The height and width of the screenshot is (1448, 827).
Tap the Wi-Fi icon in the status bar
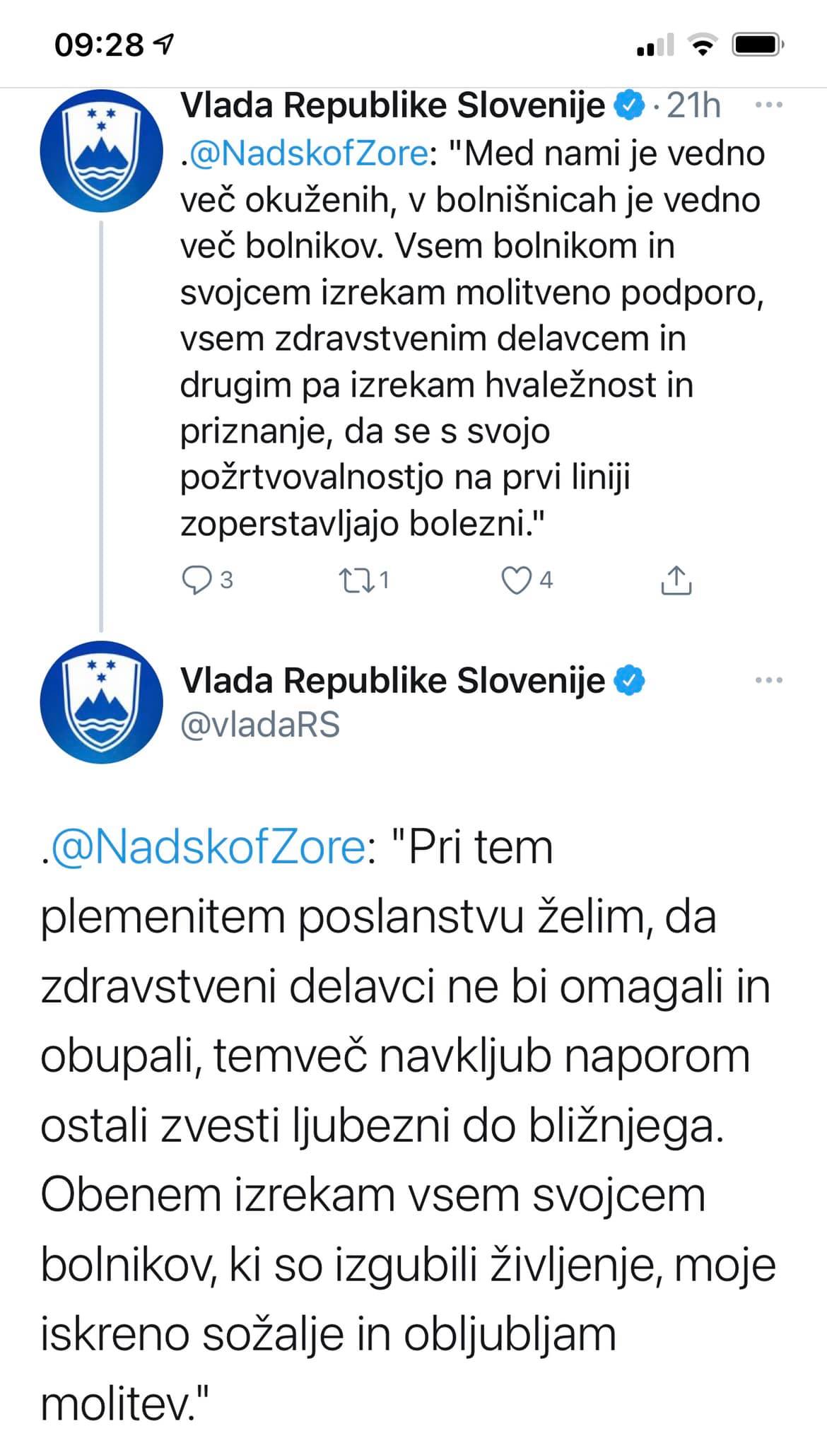click(x=702, y=45)
